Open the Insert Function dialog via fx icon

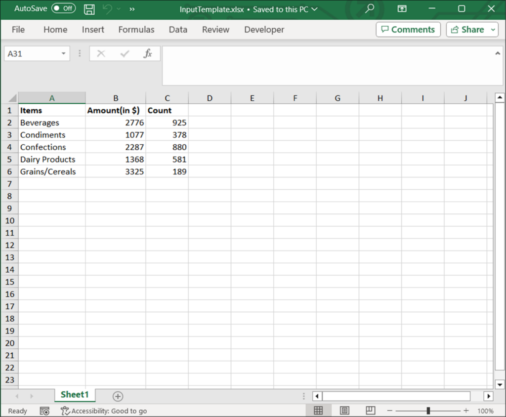(148, 53)
